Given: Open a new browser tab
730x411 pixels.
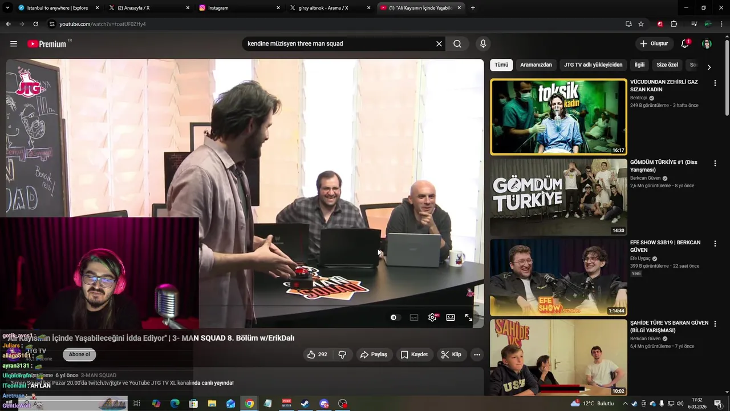Looking at the screenshot, I should click(473, 8).
